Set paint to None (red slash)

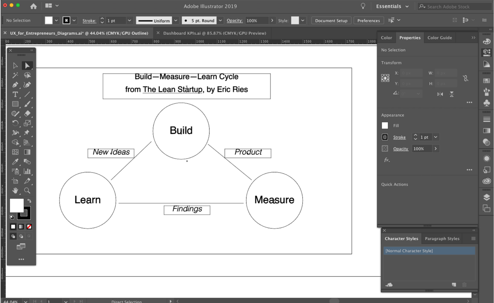[29, 227]
